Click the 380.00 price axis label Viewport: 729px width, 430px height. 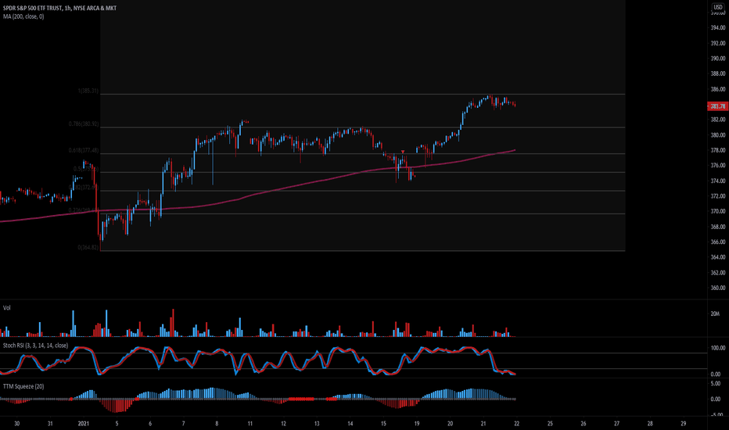click(x=717, y=135)
